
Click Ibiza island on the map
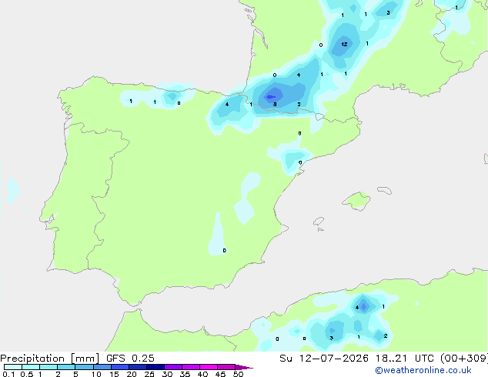click(x=319, y=222)
